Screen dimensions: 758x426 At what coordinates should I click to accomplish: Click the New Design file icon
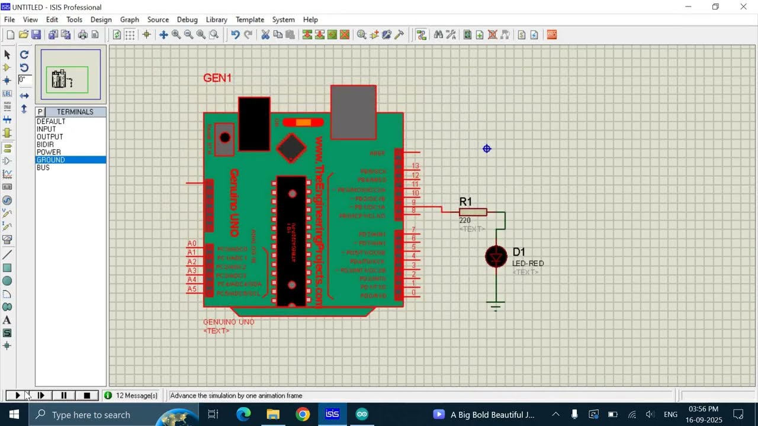click(x=10, y=35)
